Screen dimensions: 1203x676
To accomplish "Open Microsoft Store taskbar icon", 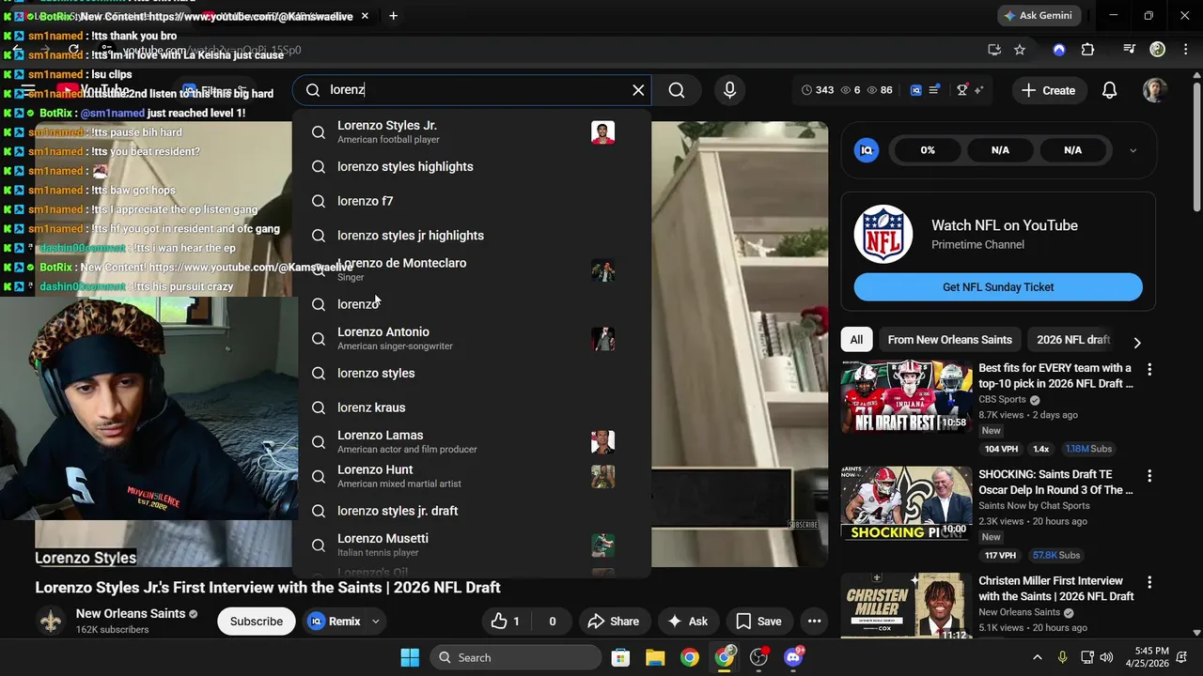I will point(619,657).
